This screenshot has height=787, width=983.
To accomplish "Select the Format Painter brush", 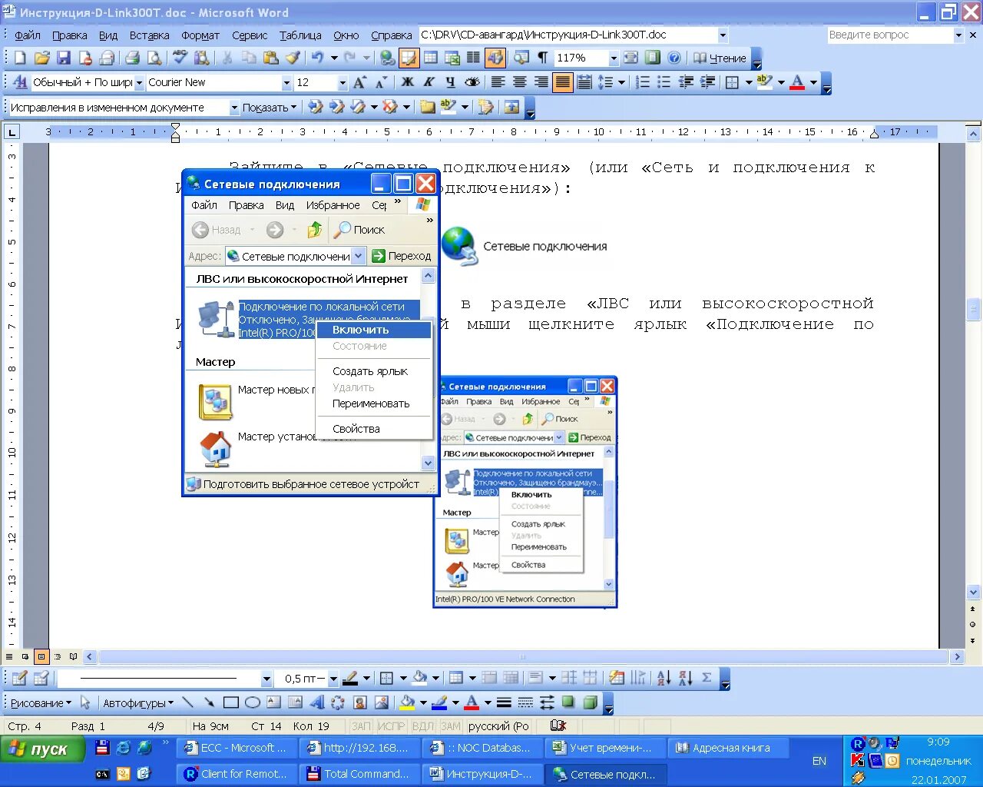I will pos(293,58).
